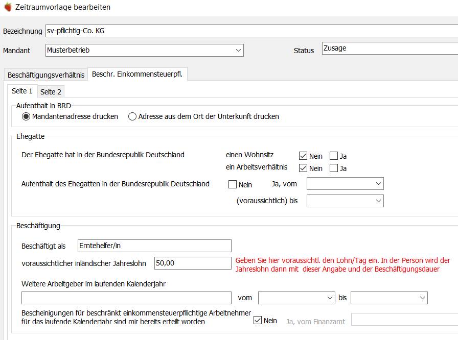Check Ja for einen Wohnsitz
458x340 pixels.
tap(334, 156)
